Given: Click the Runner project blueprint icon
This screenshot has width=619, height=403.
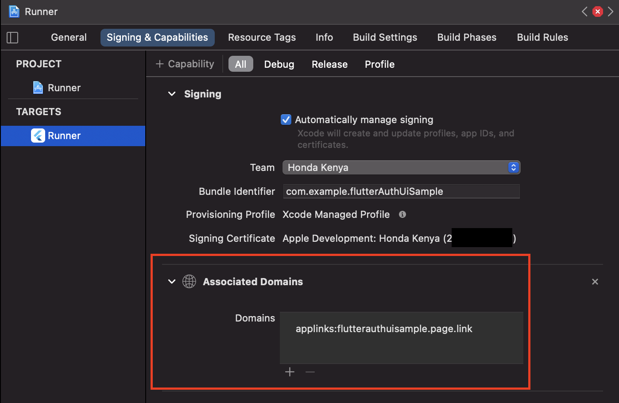Looking at the screenshot, I should pos(38,88).
